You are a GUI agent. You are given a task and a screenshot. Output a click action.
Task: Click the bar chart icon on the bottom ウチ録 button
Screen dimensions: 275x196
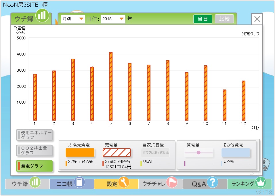click(35, 182)
